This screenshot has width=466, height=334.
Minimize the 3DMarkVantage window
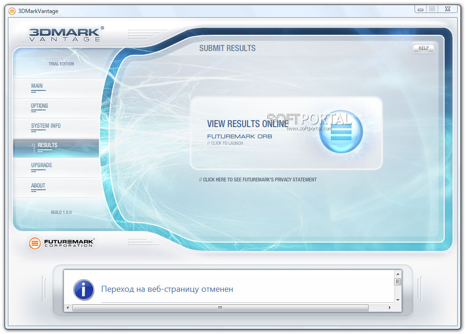tap(420, 9)
